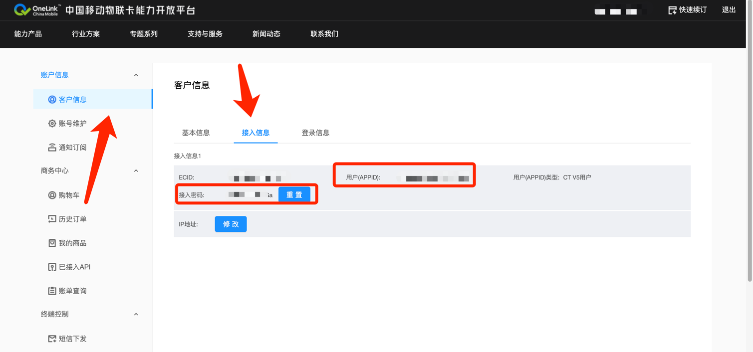Collapse the 商务中心 sidebar section

pyautogui.click(x=136, y=171)
